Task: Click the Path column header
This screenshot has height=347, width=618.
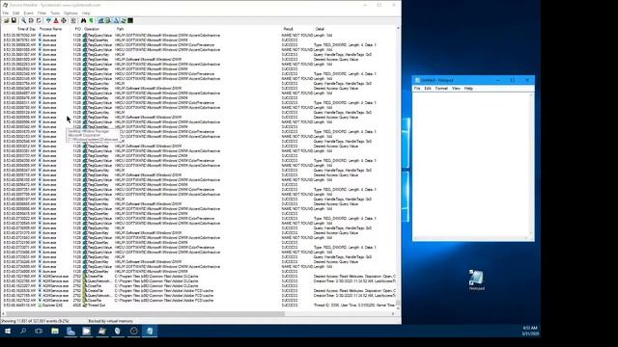Action: point(120,29)
